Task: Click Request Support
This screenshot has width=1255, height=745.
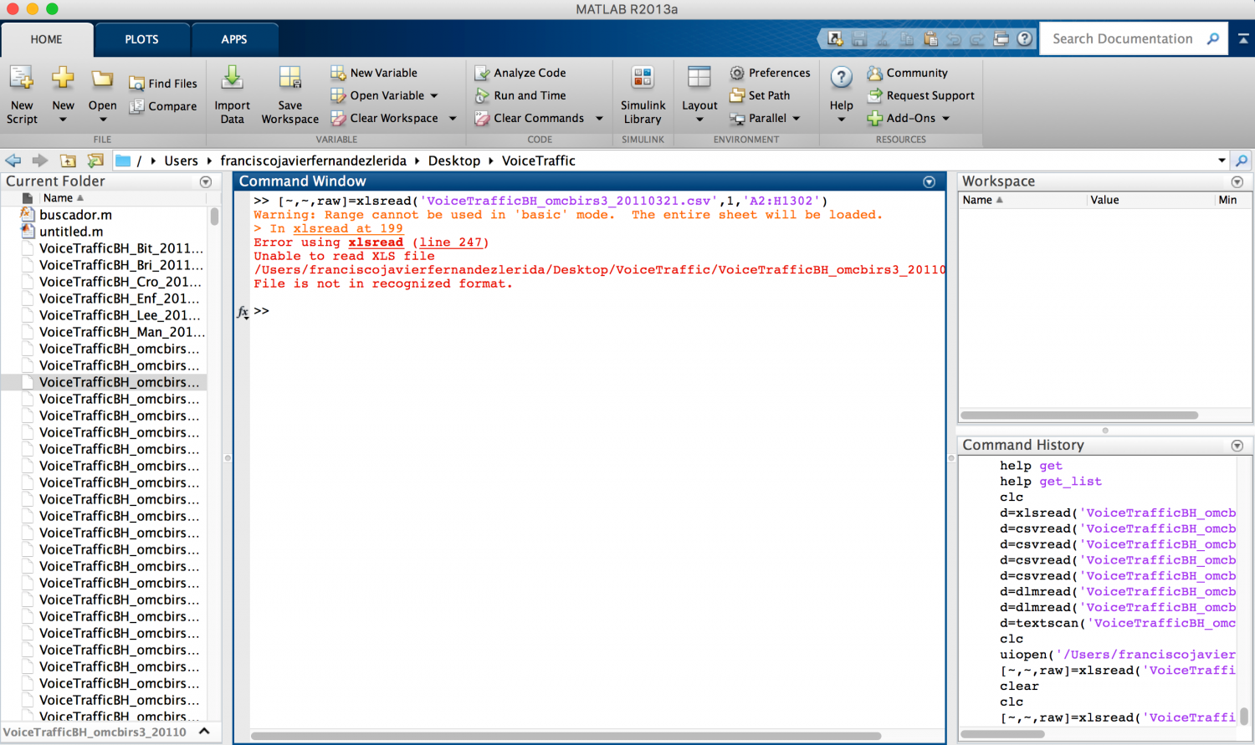Action: pyautogui.click(x=921, y=95)
